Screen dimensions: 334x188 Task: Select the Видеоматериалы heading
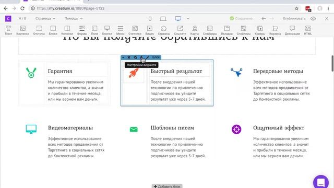point(70,127)
